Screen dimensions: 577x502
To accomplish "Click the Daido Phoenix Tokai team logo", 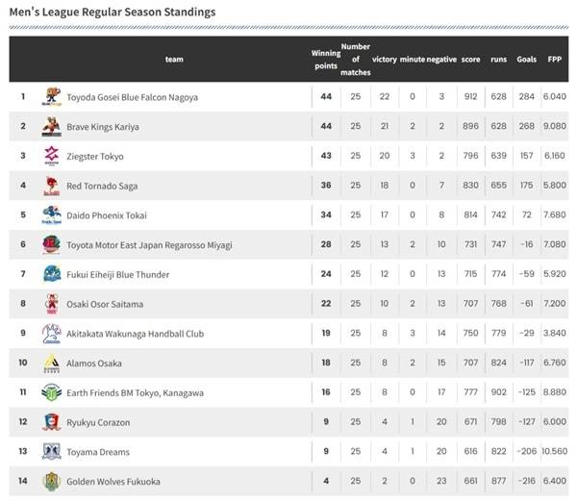I will point(52,215).
